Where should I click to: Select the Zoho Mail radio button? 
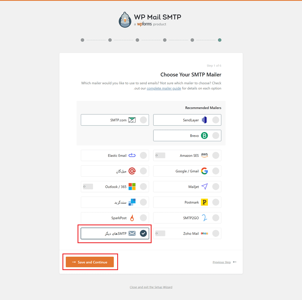216,233
